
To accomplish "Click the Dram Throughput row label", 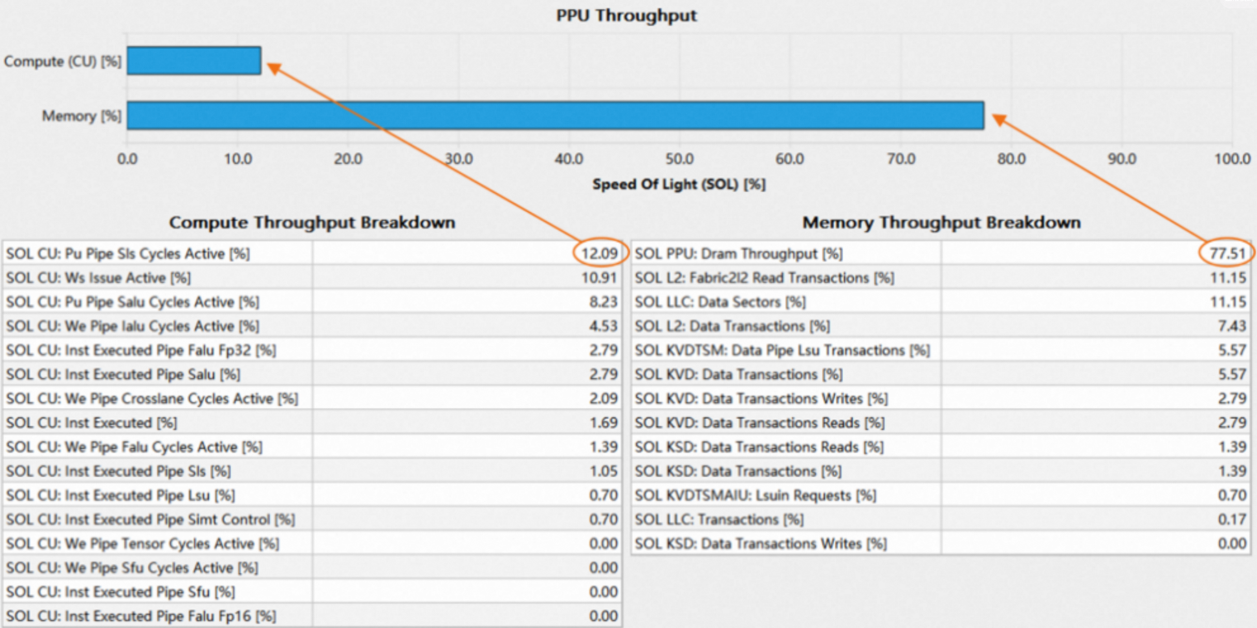I will pyautogui.click(x=738, y=254).
